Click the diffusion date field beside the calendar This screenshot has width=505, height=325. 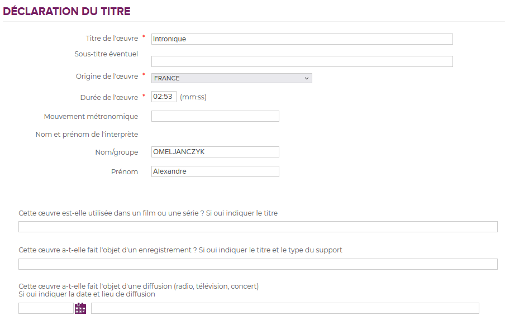(x=46, y=308)
